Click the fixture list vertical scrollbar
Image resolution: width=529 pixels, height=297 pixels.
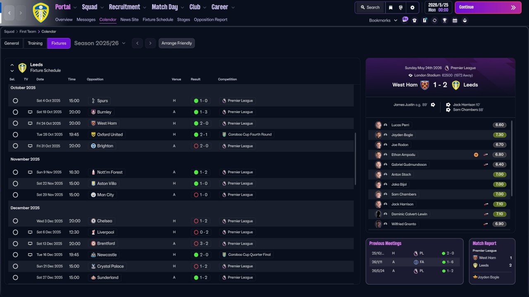355,159
